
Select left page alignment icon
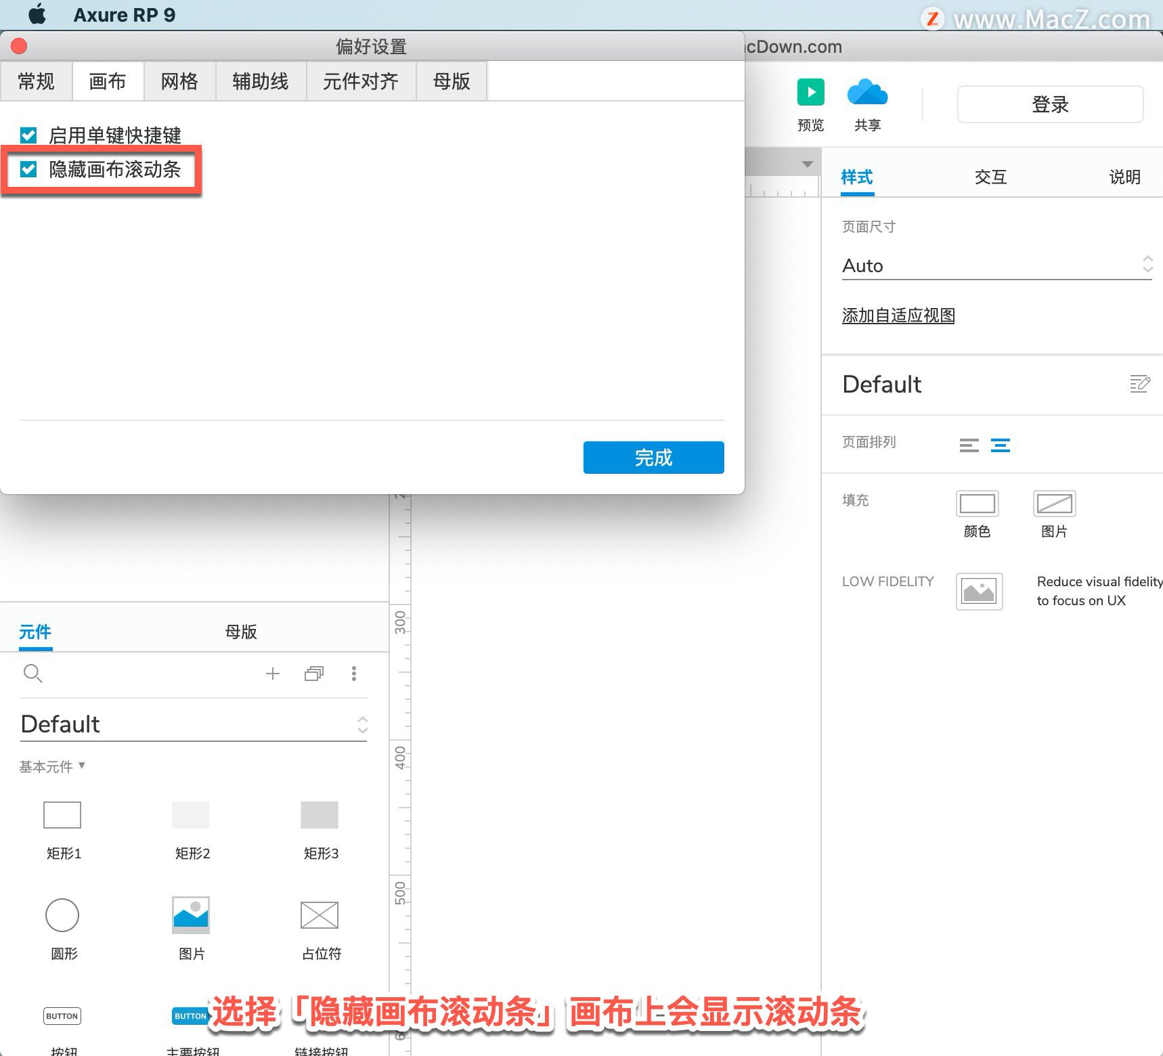click(x=969, y=445)
